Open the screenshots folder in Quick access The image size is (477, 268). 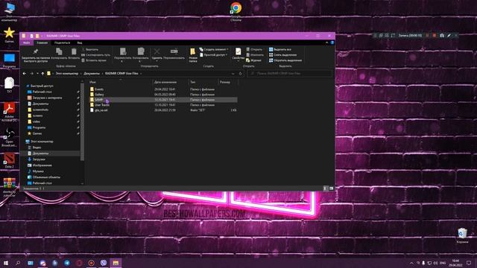tap(40, 109)
